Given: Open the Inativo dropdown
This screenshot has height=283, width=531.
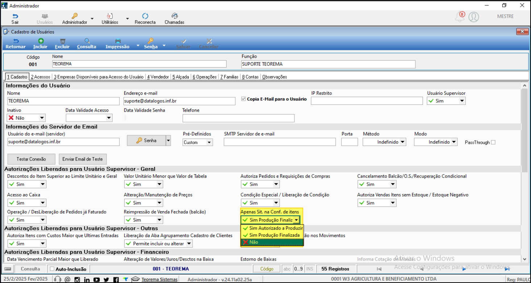Looking at the screenshot, I should [x=42, y=118].
